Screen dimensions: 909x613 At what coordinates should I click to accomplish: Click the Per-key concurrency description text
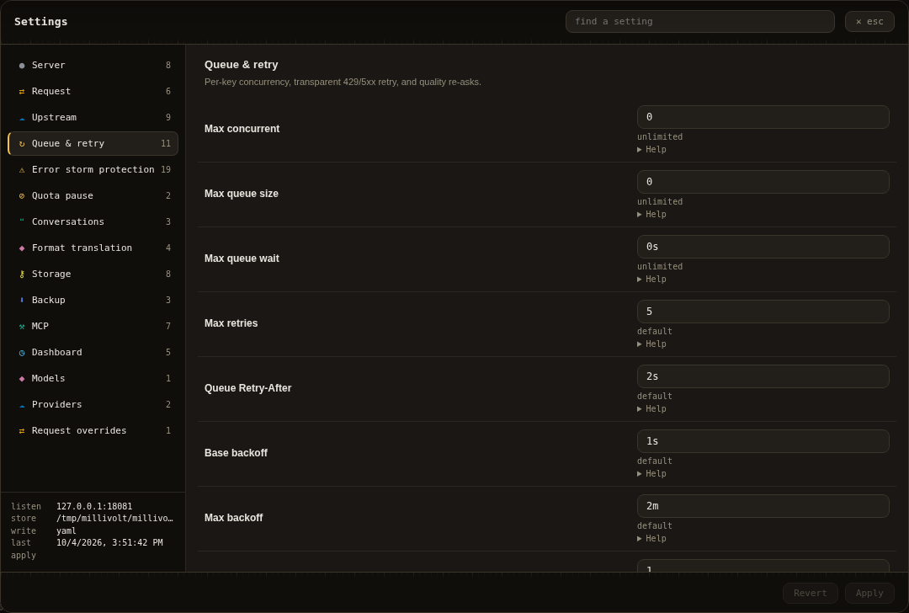(343, 83)
